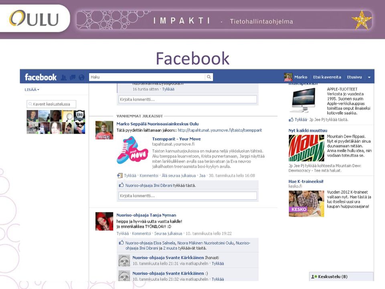Open timestamp 10. tammikuuta kello 19:22

[209, 234]
